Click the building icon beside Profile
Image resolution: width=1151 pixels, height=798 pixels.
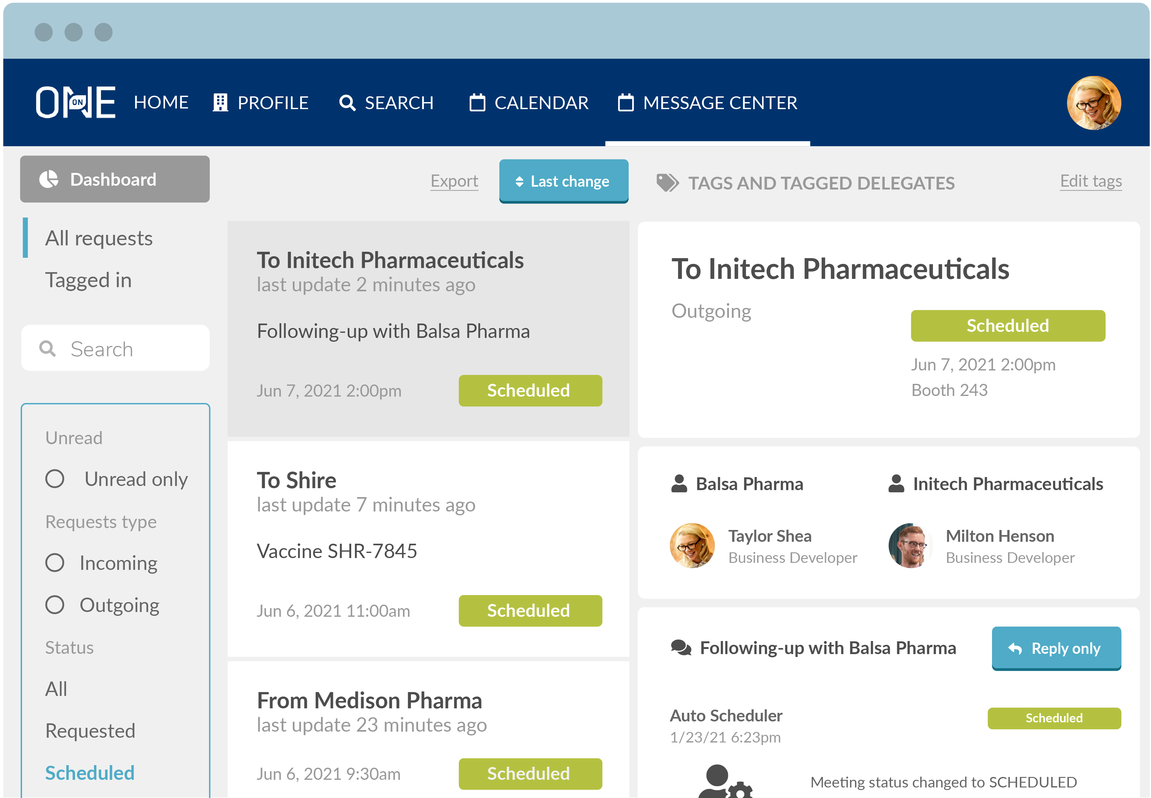[220, 102]
